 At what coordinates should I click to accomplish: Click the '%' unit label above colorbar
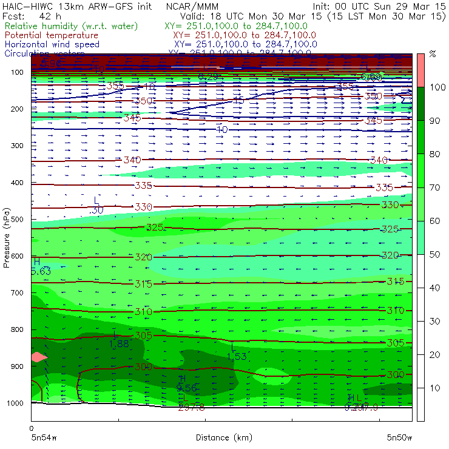click(x=433, y=54)
